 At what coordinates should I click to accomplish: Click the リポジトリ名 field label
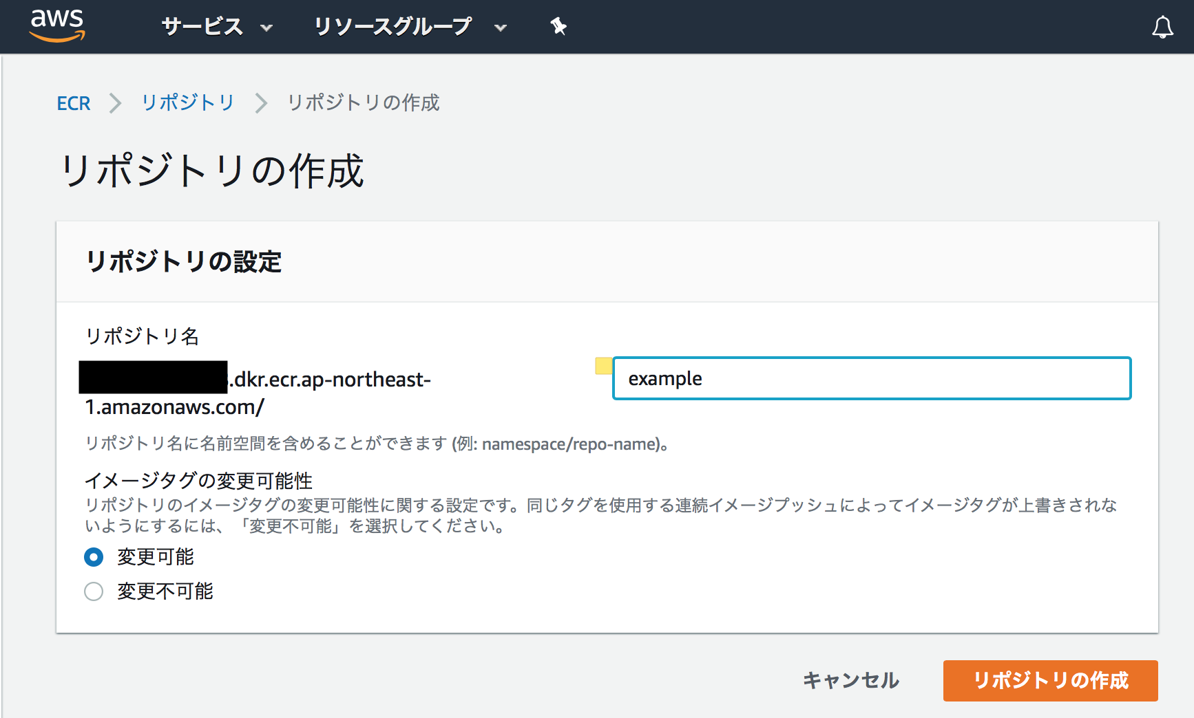[142, 336]
